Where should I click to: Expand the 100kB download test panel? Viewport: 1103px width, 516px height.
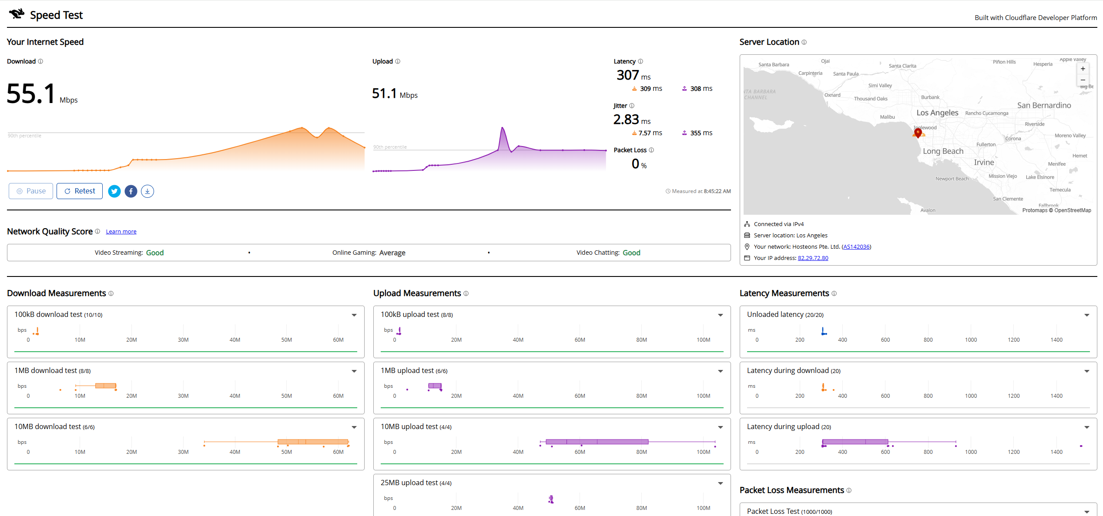pos(354,315)
